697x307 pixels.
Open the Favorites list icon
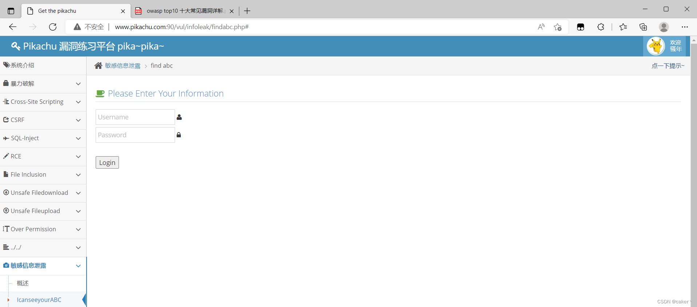click(623, 27)
